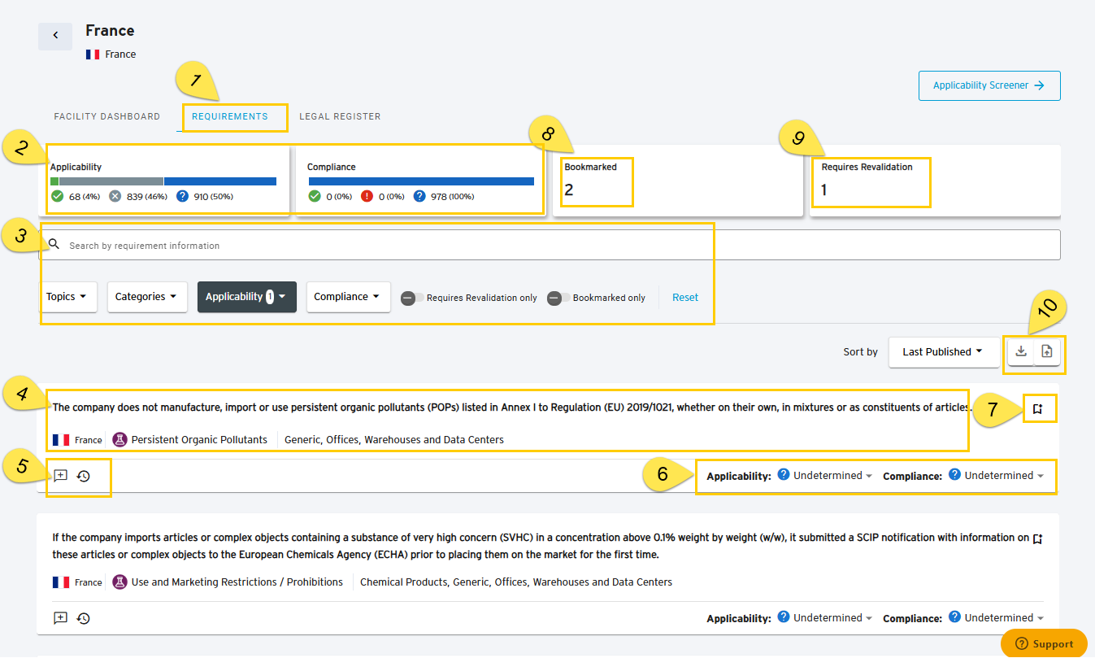The image size is (1095, 658).
Task: Reset all filters
Action: coord(685,297)
